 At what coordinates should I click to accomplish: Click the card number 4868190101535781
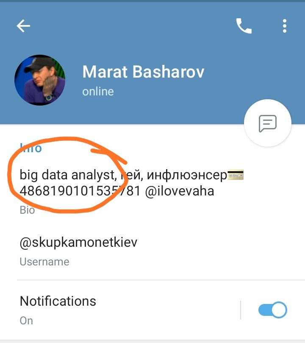tap(80, 191)
